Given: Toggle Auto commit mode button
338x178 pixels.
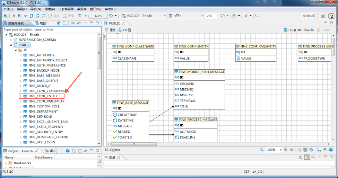Looking at the screenshot, I should [x=98, y=16].
